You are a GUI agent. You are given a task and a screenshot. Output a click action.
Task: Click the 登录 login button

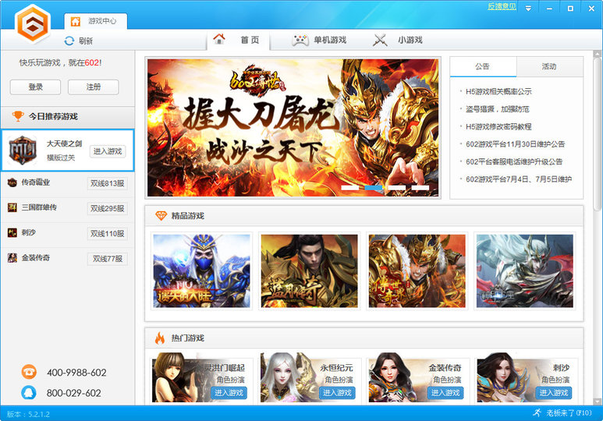pyautogui.click(x=35, y=87)
